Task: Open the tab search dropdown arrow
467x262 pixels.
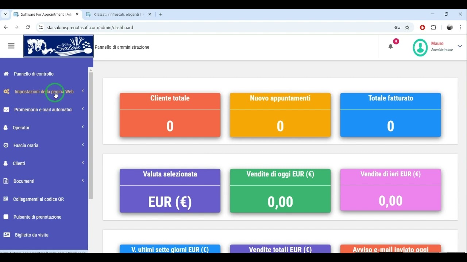Action: [x=5, y=15]
